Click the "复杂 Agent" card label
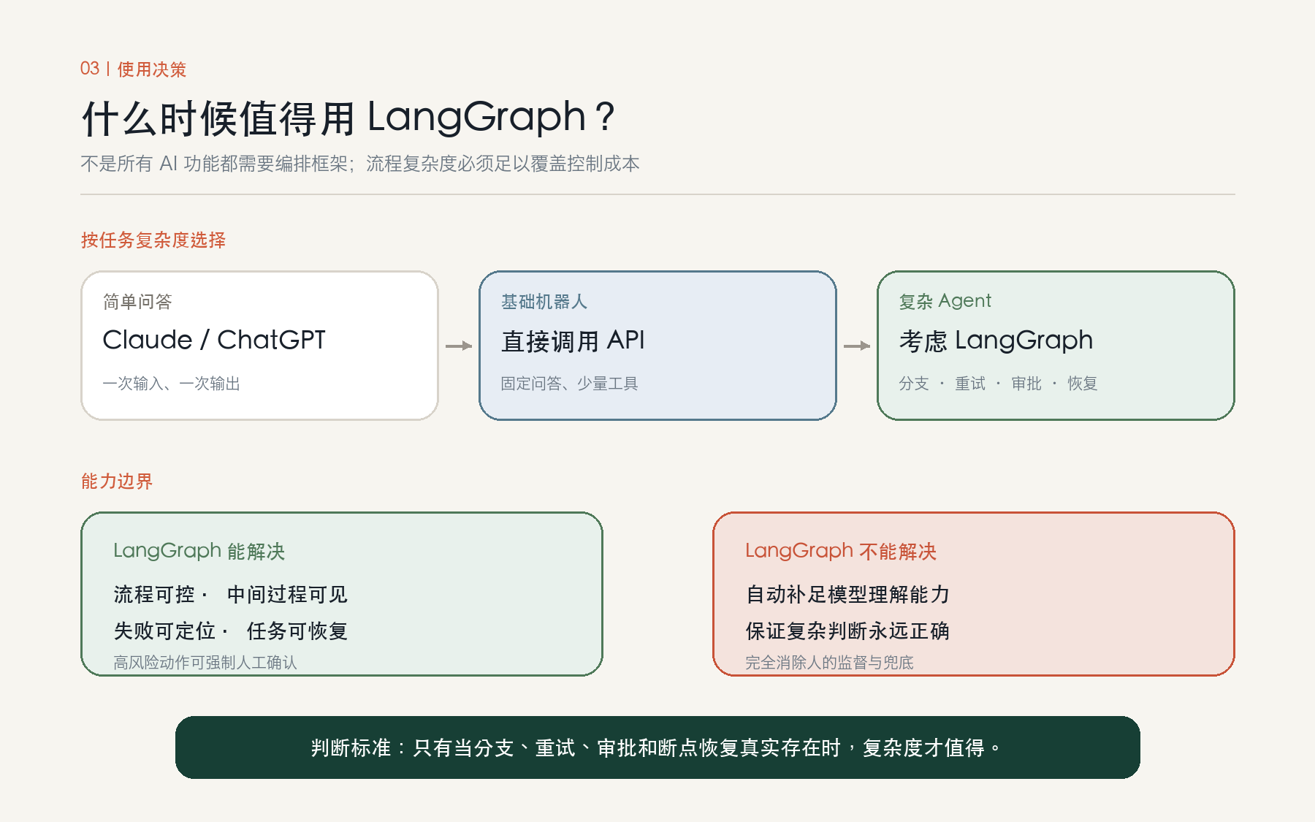This screenshot has width=1315, height=822. [x=945, y=301]
